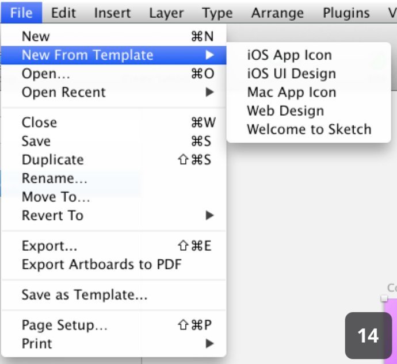
Task: Choose New from File menu
Action: [x=113, y=36]
